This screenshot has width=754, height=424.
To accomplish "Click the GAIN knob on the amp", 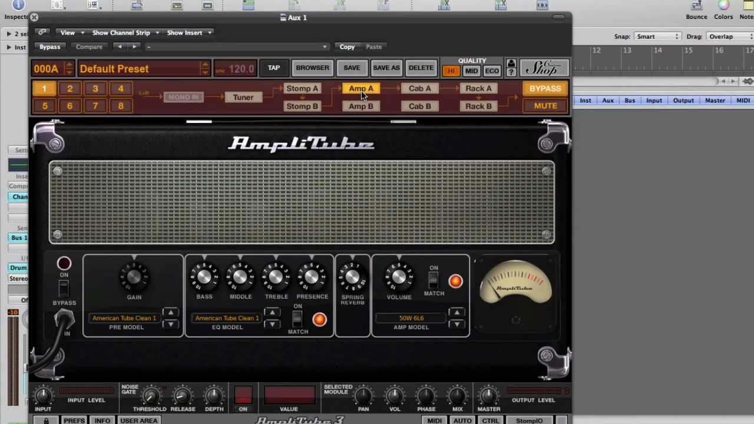I will [x=134, y=277].
